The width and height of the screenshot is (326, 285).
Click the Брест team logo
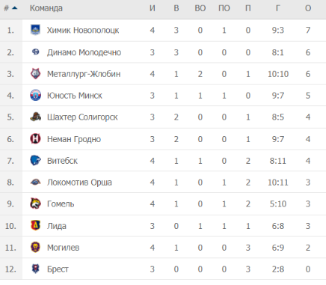[x=36, y=269]
